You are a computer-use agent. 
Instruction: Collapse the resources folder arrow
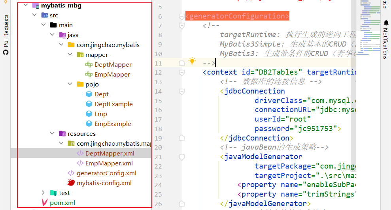(52, 133)
